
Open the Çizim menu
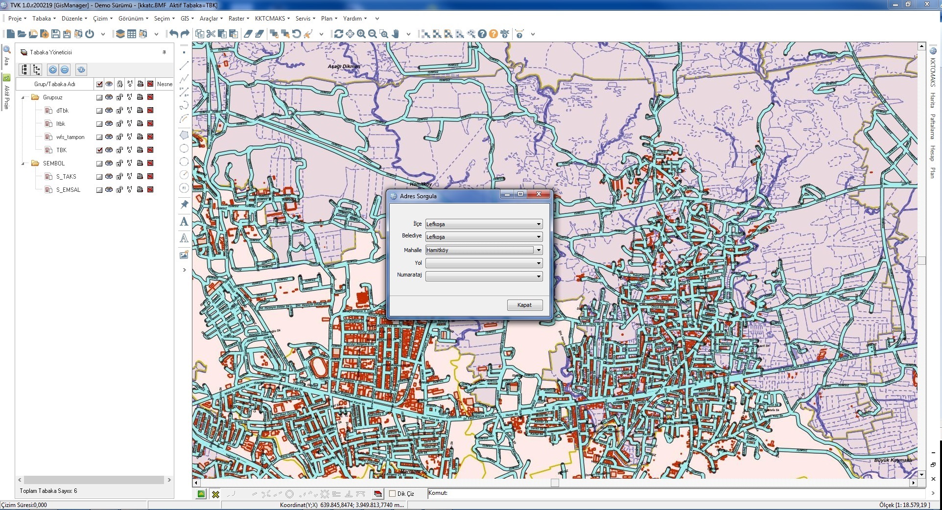tap(103, 19)
